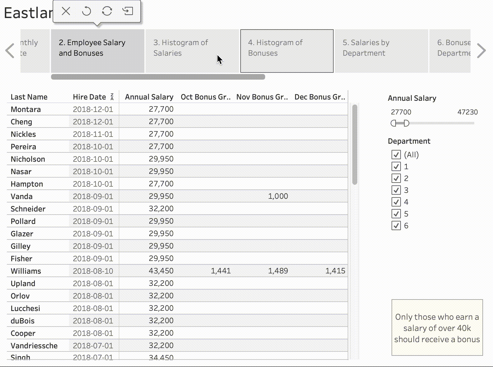Click Williams' Dec bonus value 1,415
493x367 pixels.
tap(335, 271)
